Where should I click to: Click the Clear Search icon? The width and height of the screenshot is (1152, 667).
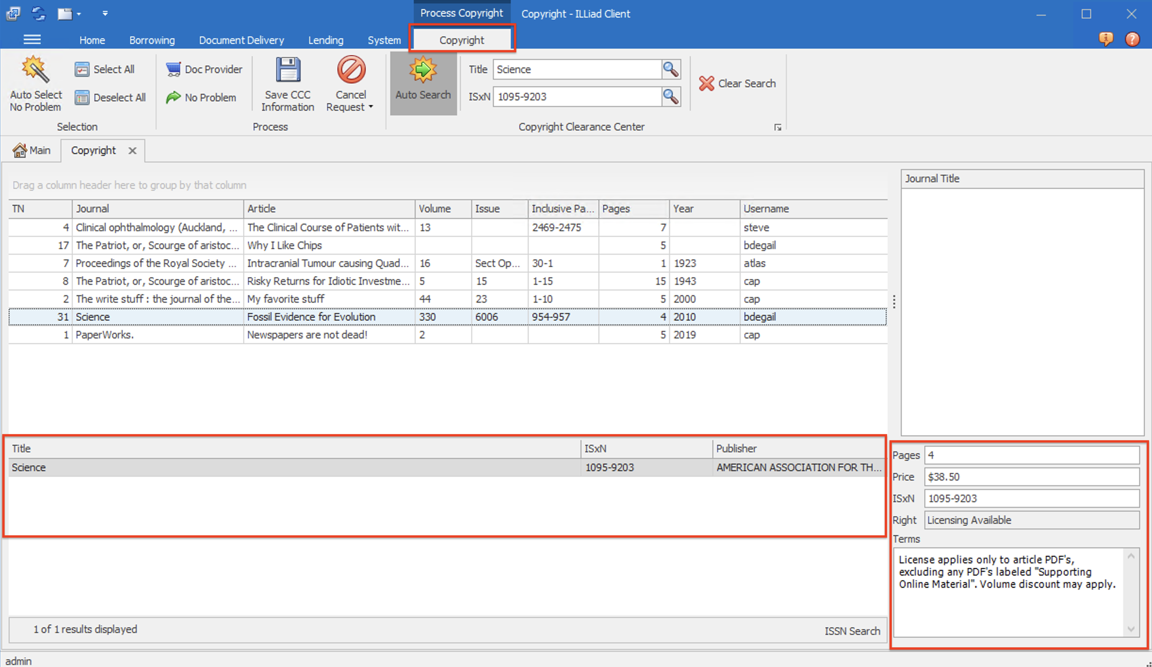point(706,83)
